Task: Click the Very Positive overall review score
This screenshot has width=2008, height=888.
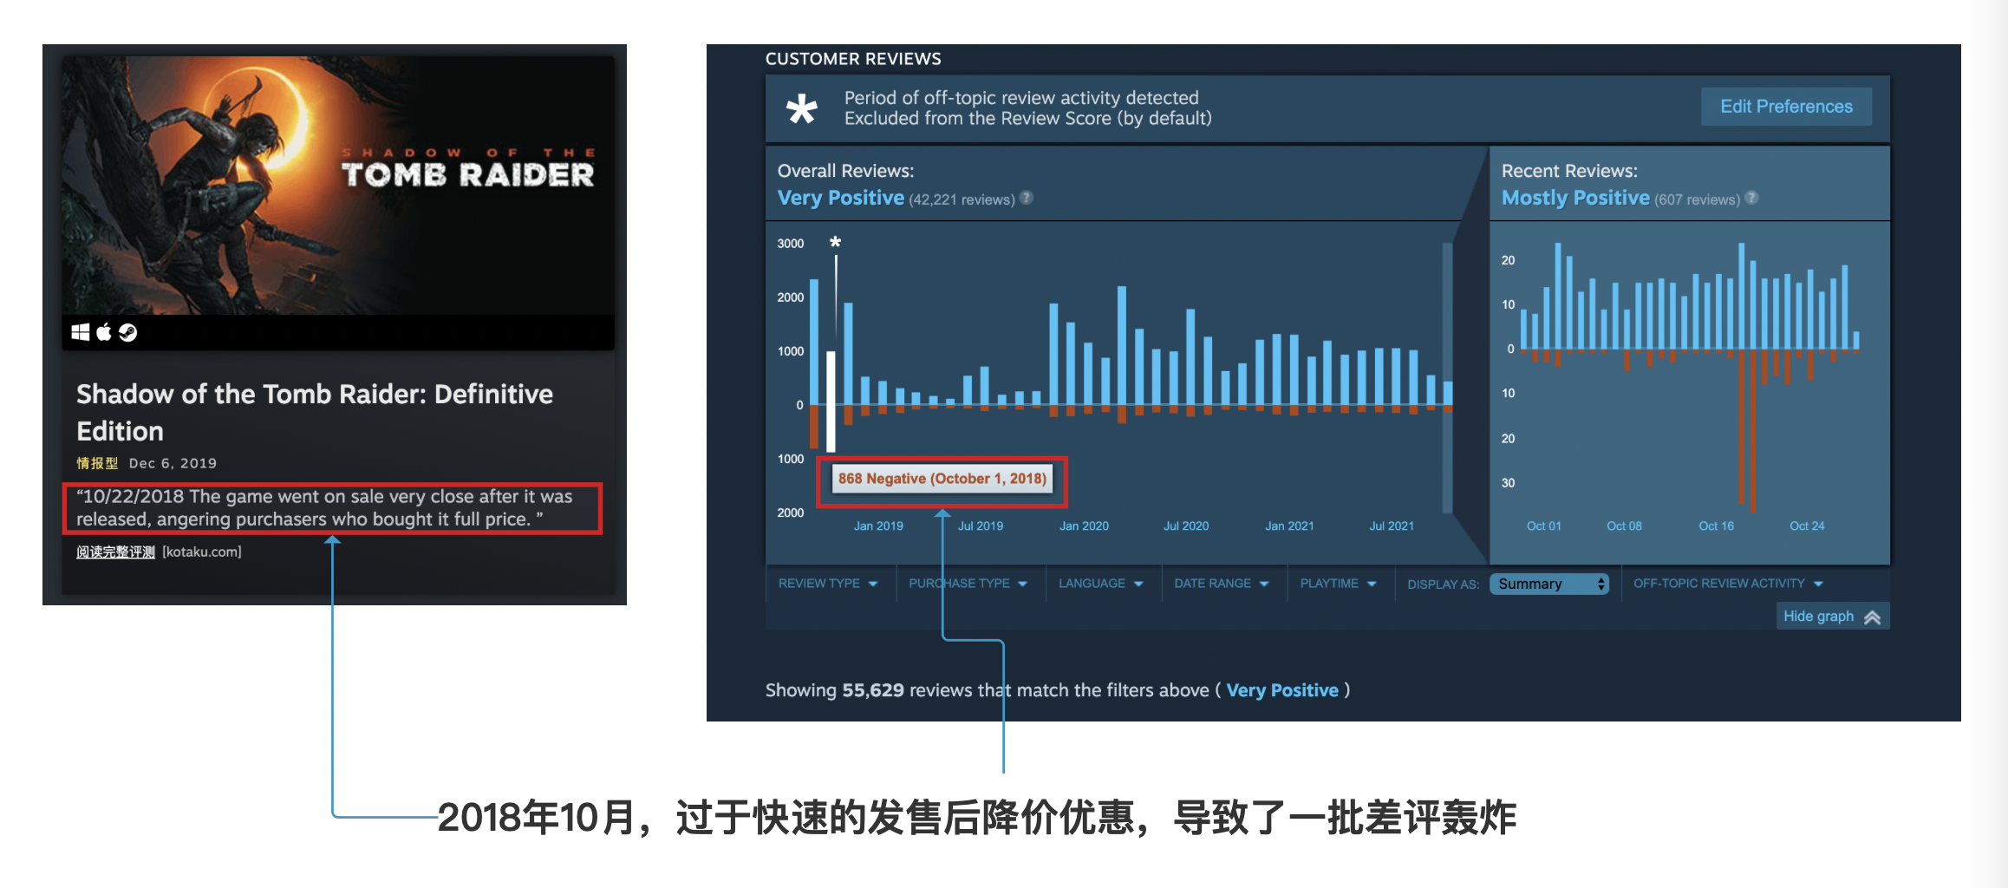Action: [x=840, y=198]
